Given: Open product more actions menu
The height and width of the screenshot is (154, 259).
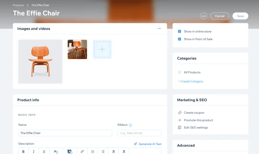Looking at the screenshot, I should click(204, 16).
